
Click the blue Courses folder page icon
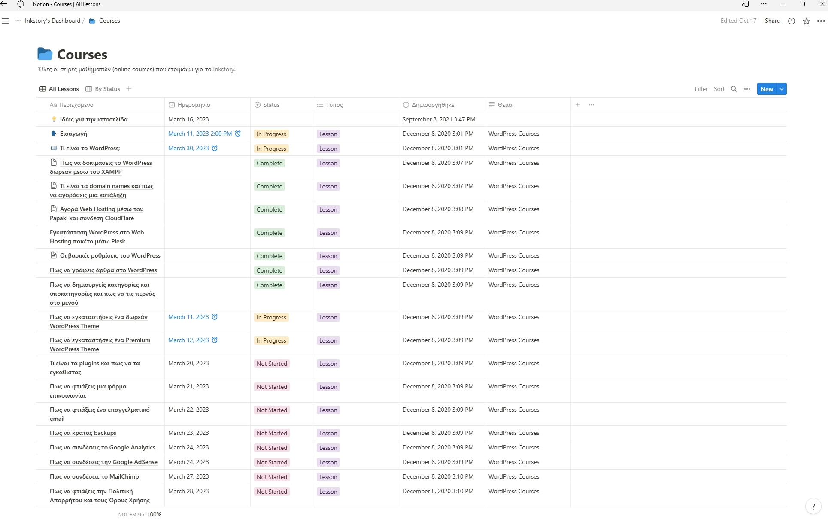(45, 54)
